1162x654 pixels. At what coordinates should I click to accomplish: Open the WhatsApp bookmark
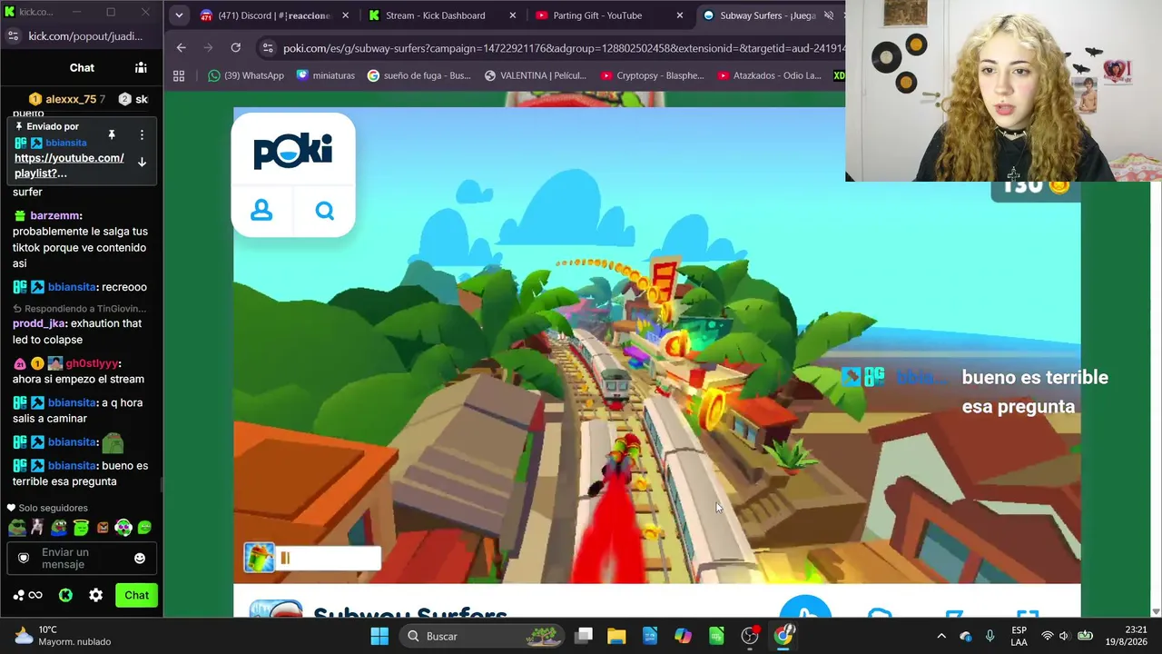coord(246,75)
